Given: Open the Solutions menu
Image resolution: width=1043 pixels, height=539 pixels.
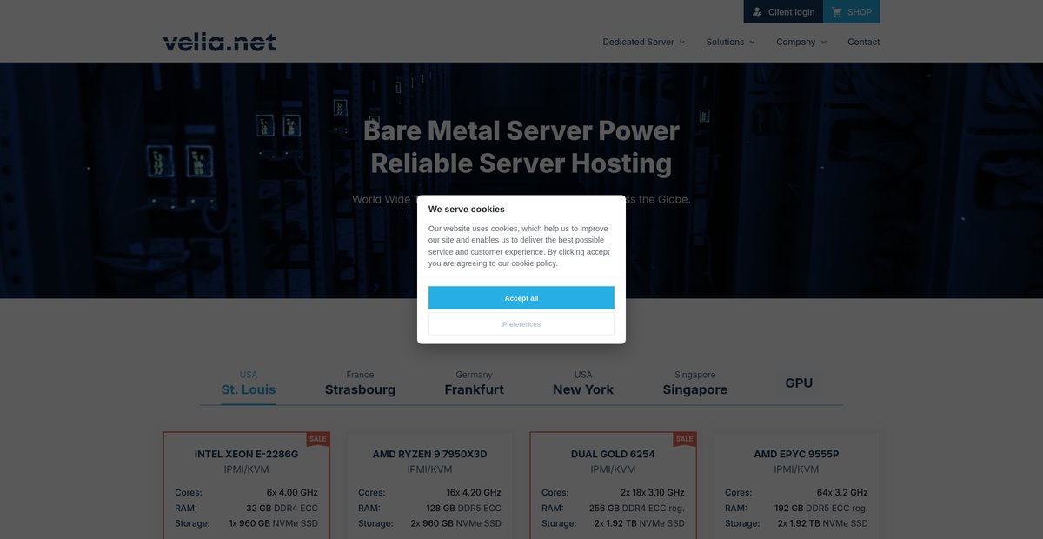Looking at the screenshot, I should tap(730, 42).
